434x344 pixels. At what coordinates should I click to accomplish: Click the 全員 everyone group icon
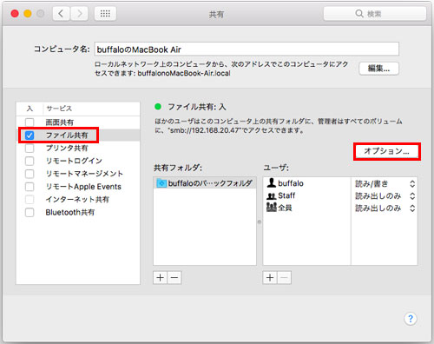272,208
